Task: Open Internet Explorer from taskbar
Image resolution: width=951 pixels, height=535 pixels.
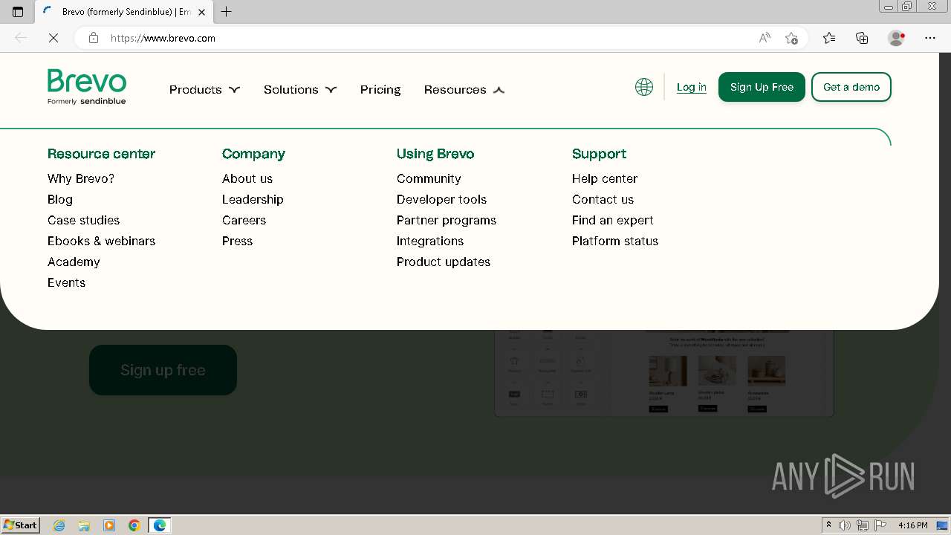Action: (59, 525)
